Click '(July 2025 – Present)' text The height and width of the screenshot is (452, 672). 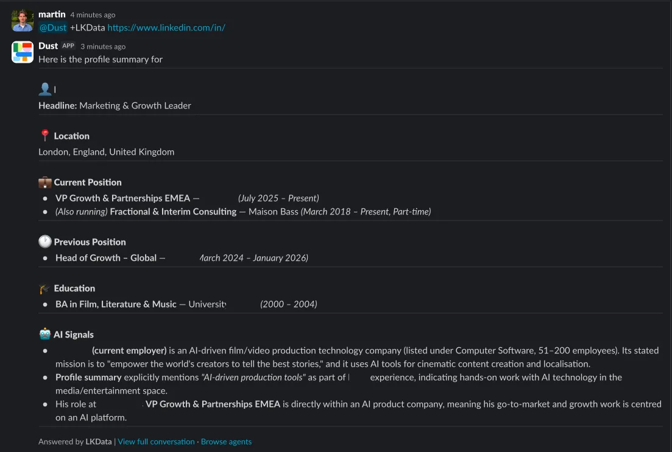tap(278, 198)
